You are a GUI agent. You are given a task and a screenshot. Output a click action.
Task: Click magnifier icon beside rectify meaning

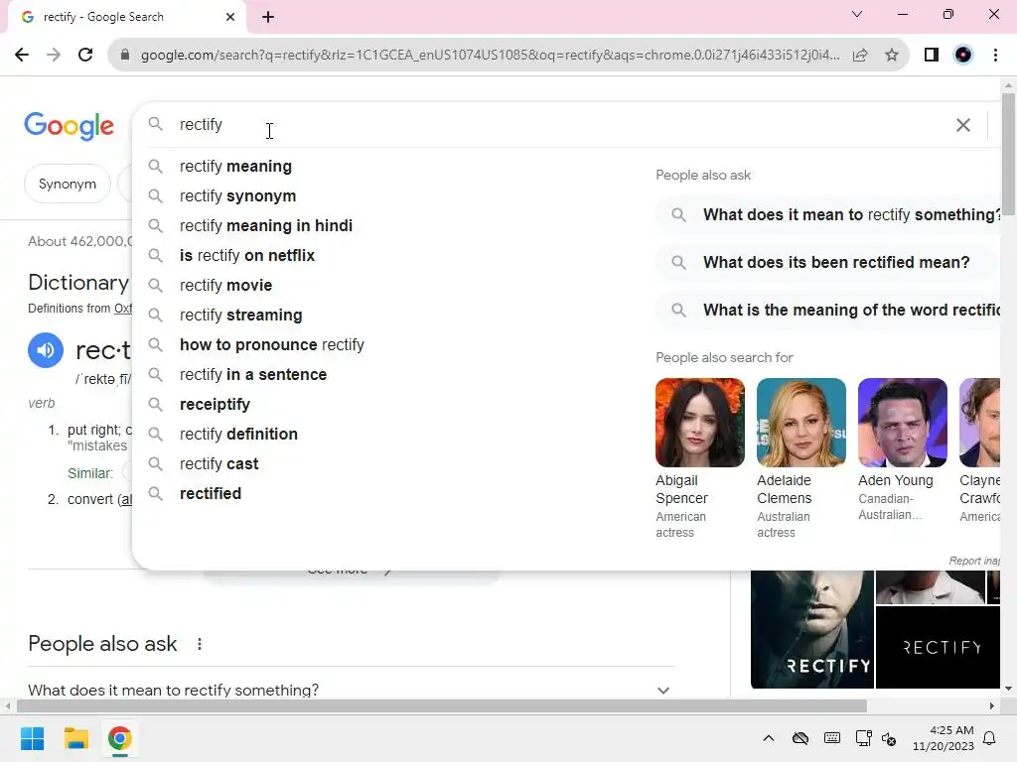(155, 167)
